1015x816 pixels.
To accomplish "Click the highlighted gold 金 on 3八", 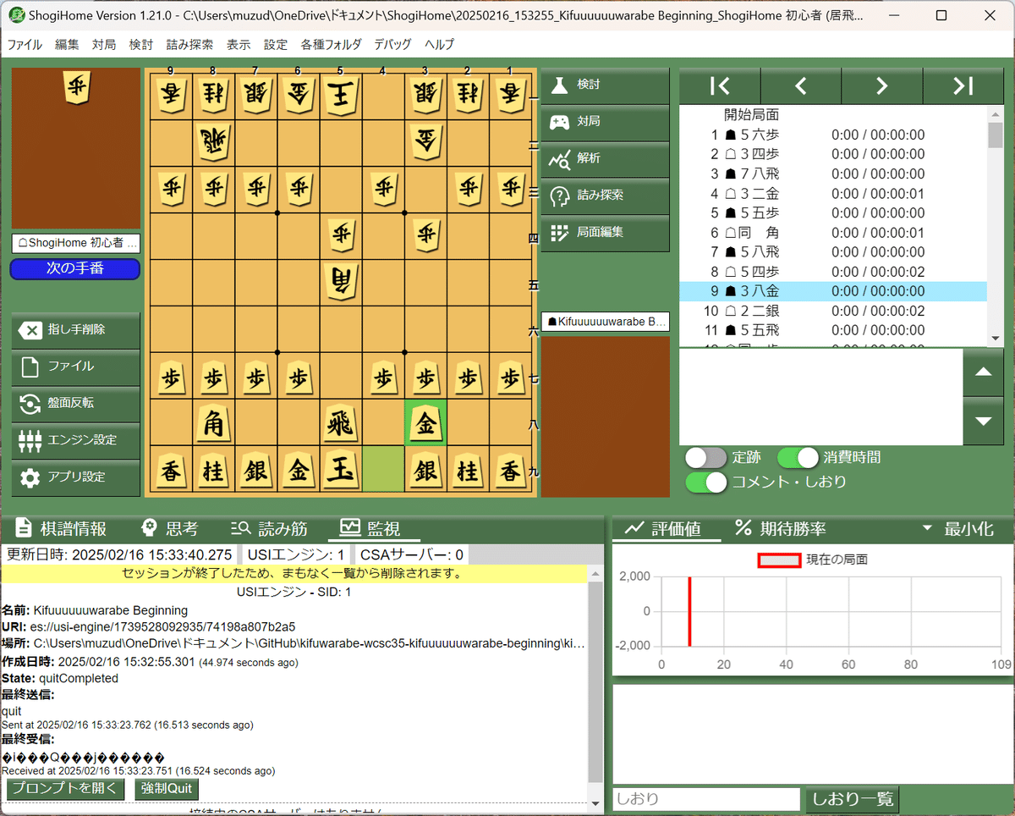I will click(x=425, y=423).
